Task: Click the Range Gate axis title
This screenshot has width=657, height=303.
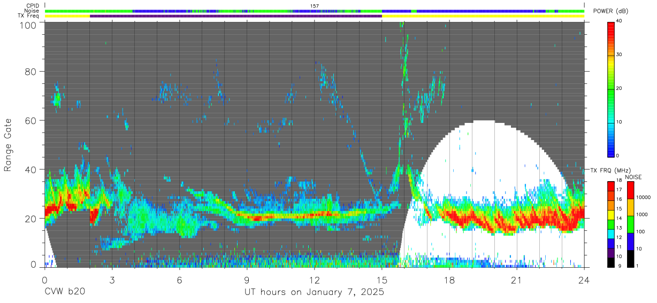Action: [x=8, y=145]
